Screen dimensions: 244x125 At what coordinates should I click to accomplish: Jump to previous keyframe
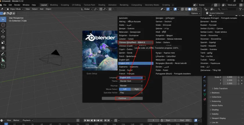[x=88, y=120]
